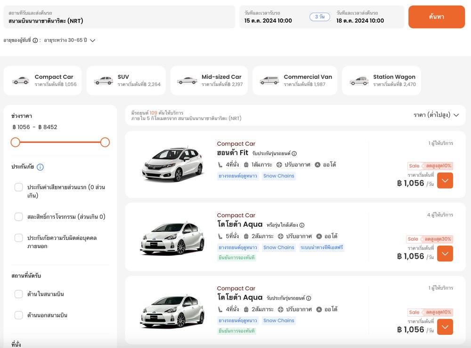This screenshot has height=348, width=471.
Task: Open the pickup location field สนามบินนานาชาตินาริตะ (NRT)
Action: pos(119,17)
